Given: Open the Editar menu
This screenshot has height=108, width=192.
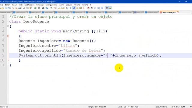Looking at the screenshot, I should point(7,5).
